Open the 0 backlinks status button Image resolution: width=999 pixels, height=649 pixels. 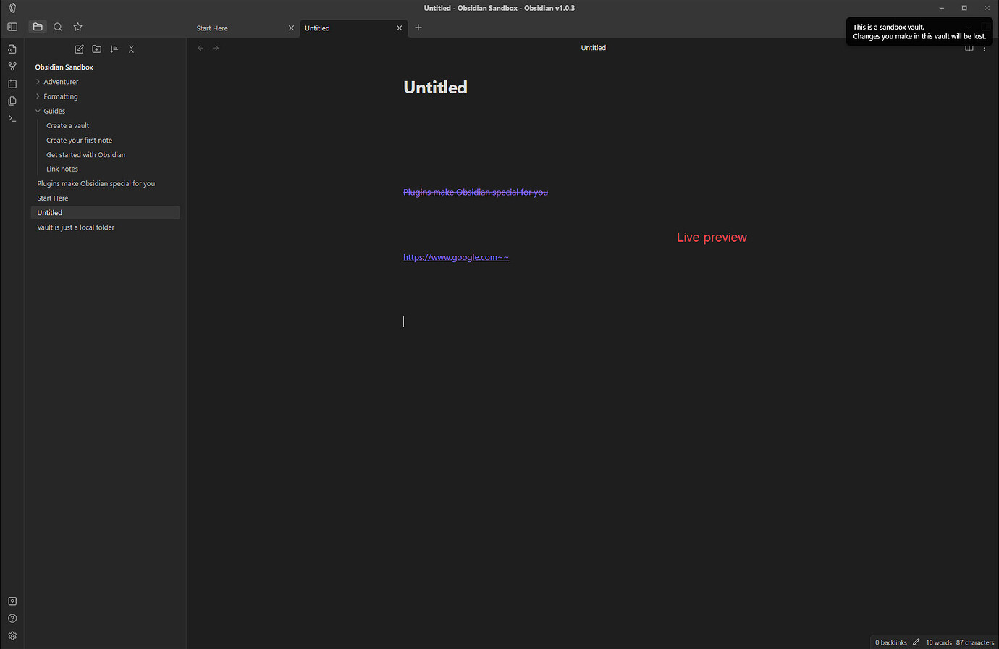pos(890,642)
